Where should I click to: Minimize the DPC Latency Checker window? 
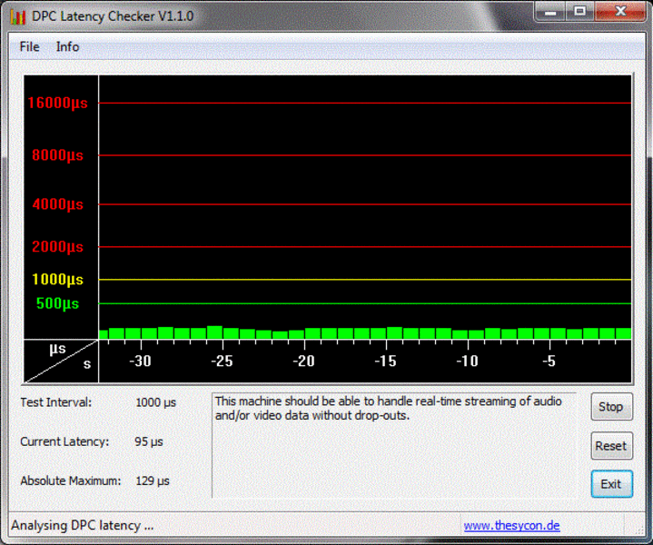548,12
